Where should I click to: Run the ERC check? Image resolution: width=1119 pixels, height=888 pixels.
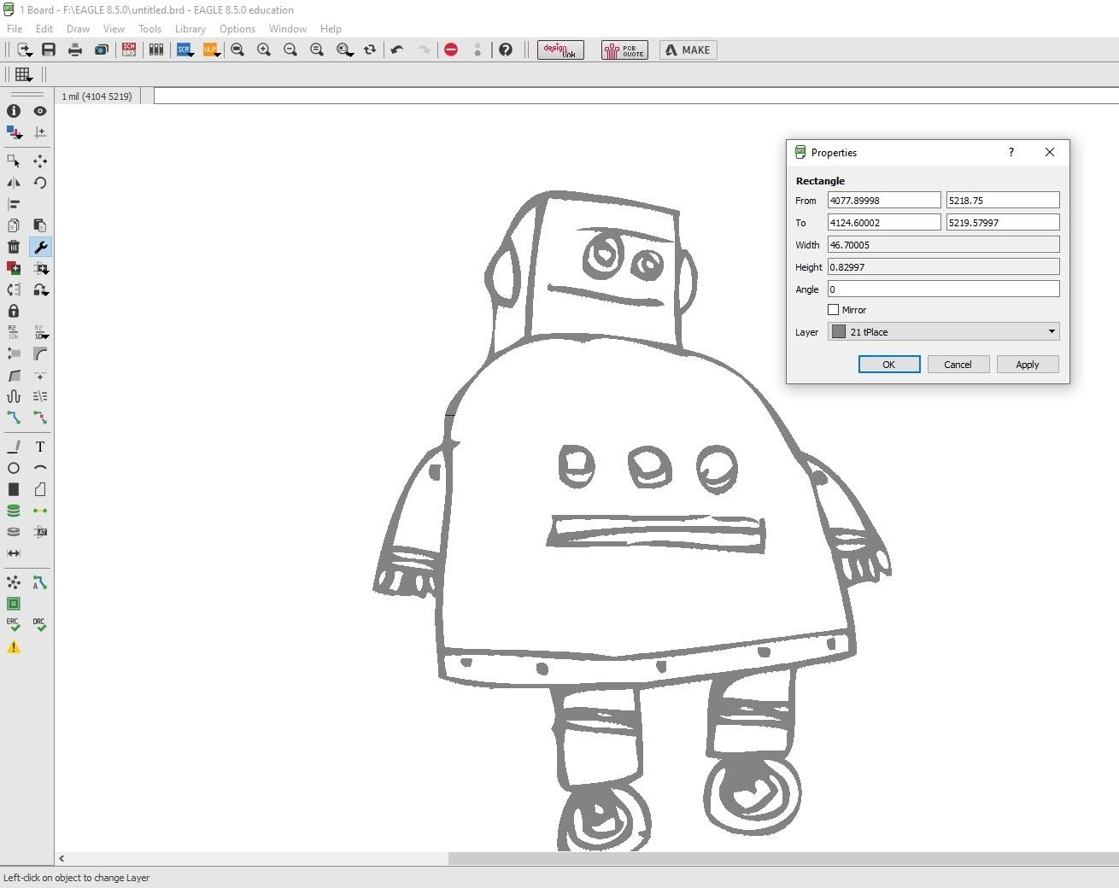(x=14, y=625)
